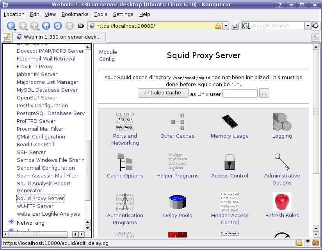Open the Help menu

pos(144,14)
